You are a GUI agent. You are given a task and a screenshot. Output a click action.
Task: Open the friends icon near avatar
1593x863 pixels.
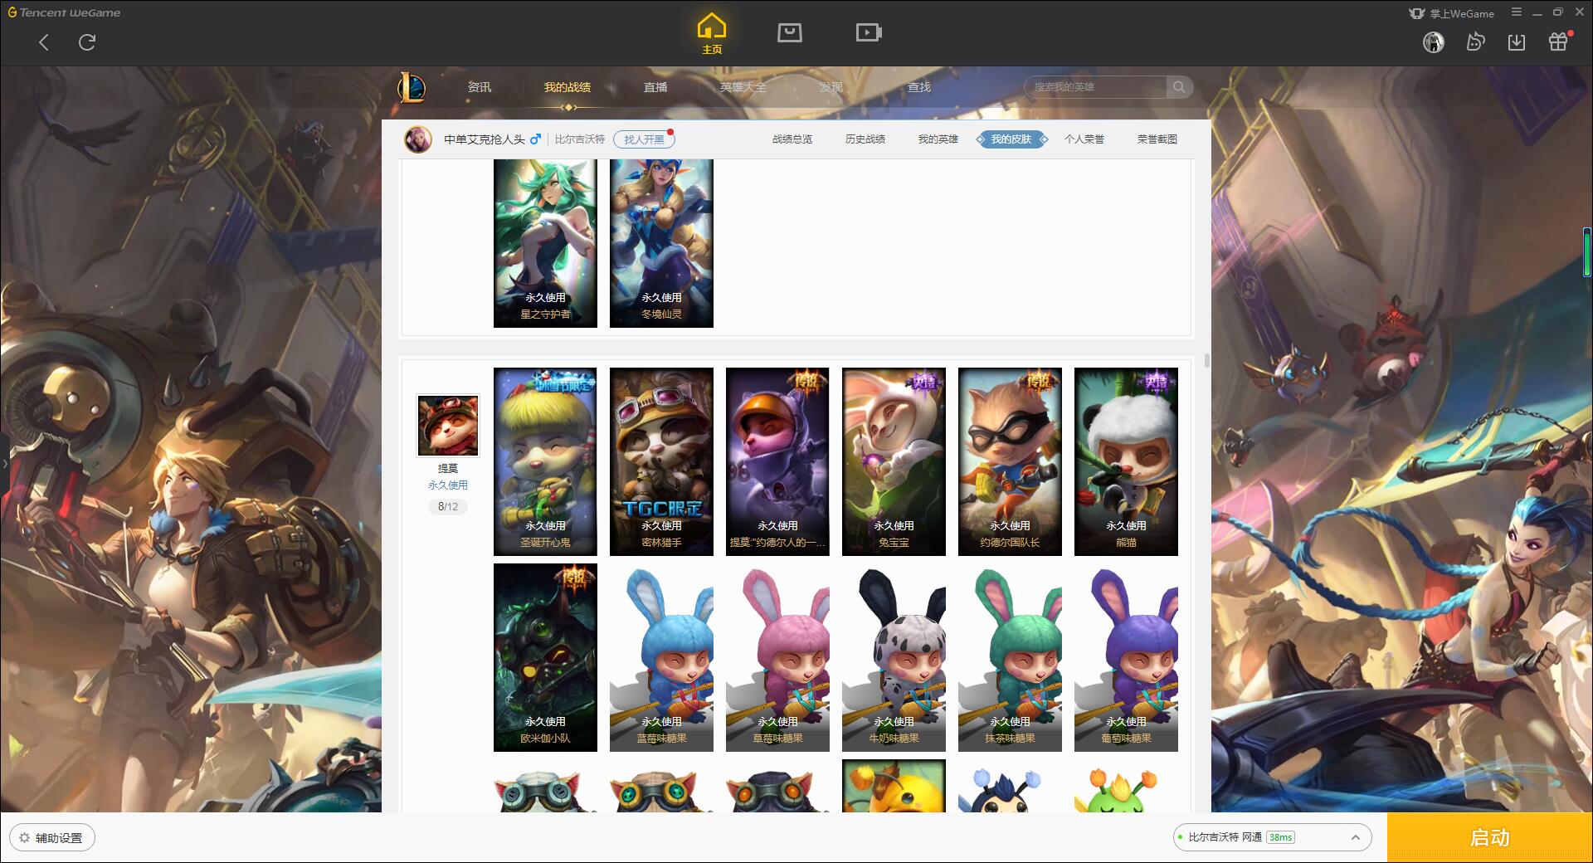coord(1475,42)
